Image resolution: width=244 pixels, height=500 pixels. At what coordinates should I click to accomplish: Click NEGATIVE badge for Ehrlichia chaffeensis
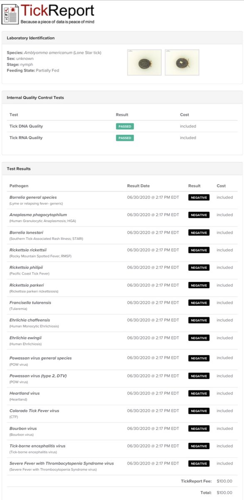tap(199, 320)
